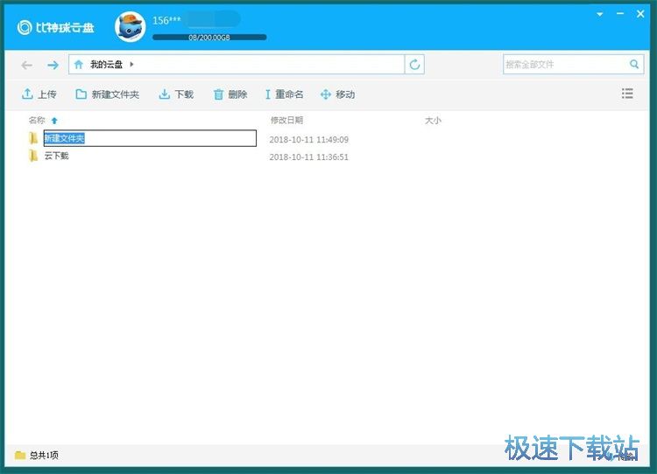Open the title bar dropdown menu arrow
This screenshot has width=657, height=474.
click(600, 15)
